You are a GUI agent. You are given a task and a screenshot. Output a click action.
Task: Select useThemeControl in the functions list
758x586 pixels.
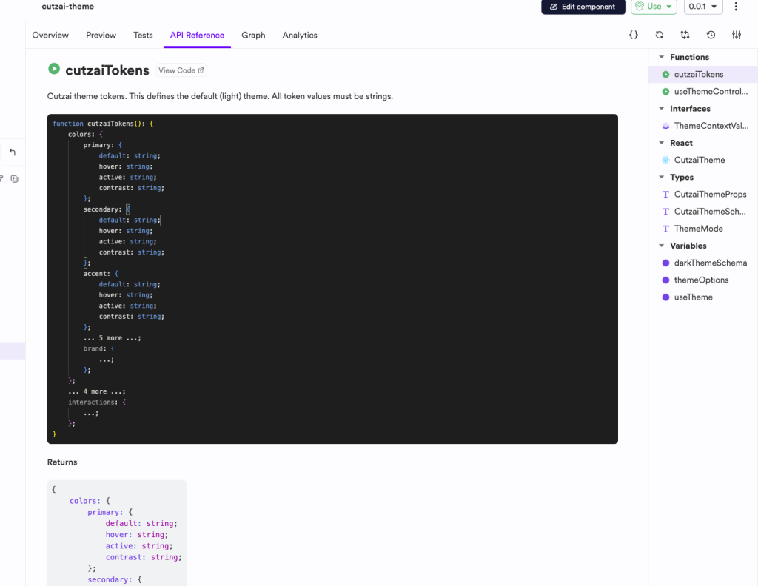coord(710,92)
